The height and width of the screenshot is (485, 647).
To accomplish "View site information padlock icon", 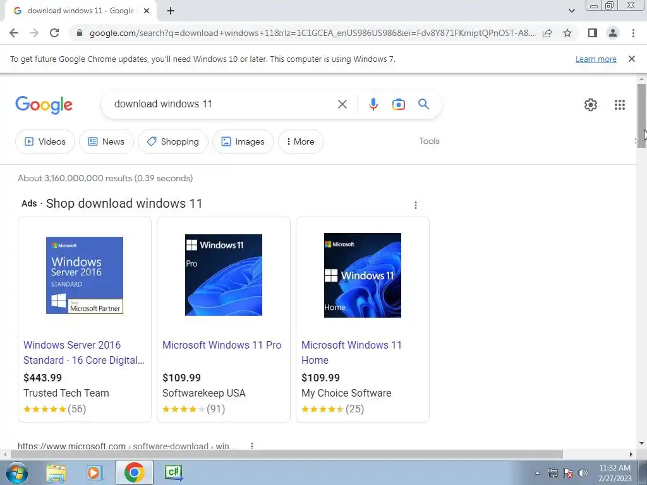I will (80, 33).
